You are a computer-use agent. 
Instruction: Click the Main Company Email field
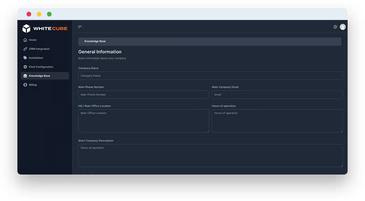click(x=277, y=94)
